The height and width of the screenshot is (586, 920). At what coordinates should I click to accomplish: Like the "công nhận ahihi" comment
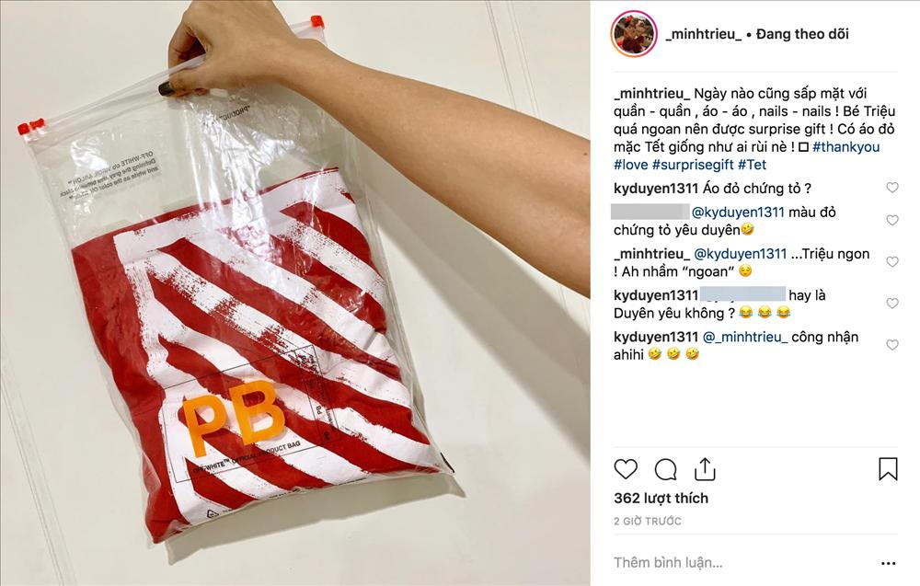(891, 345)
